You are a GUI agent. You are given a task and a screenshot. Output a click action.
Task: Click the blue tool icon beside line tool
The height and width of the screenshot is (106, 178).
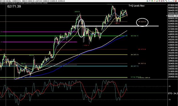(169, 1)
